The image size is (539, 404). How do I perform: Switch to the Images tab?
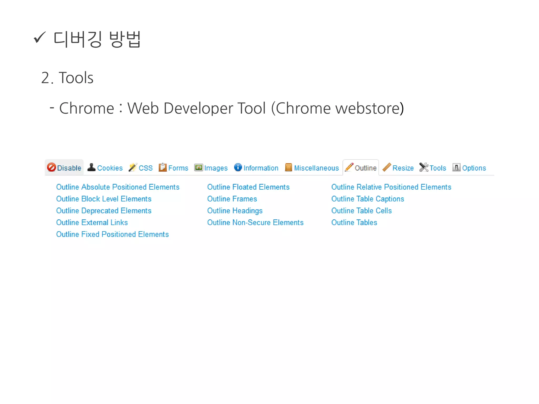click(211, 168)
